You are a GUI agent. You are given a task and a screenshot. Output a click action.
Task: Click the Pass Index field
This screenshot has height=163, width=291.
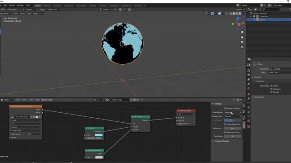click(232, 136)
